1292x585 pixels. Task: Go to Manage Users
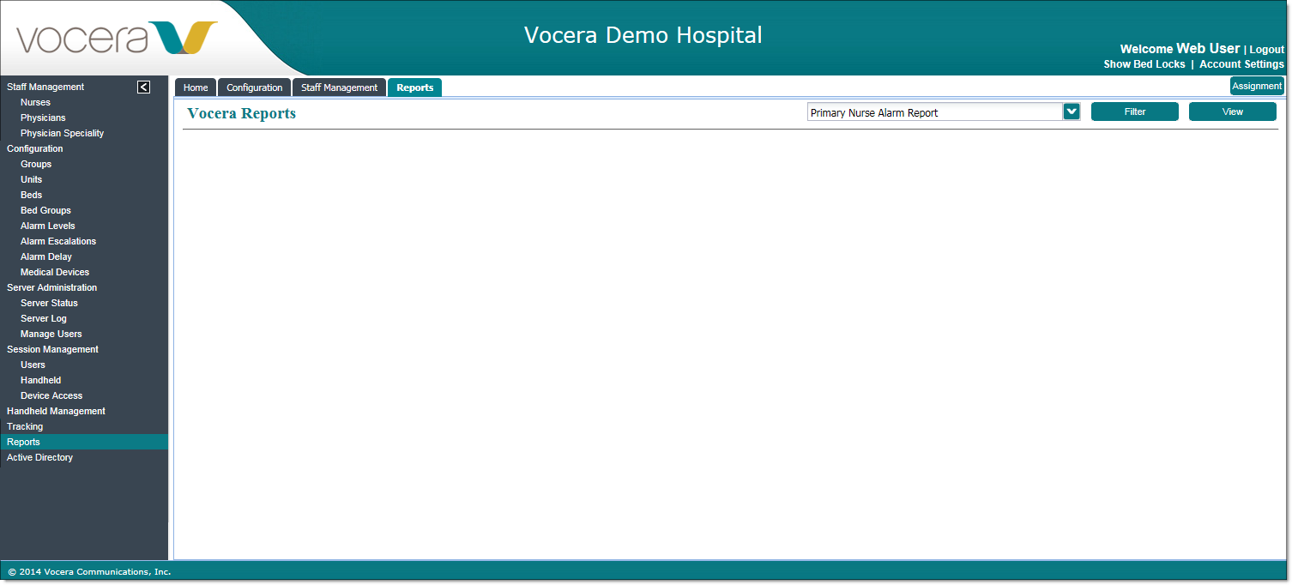[51, 334]
